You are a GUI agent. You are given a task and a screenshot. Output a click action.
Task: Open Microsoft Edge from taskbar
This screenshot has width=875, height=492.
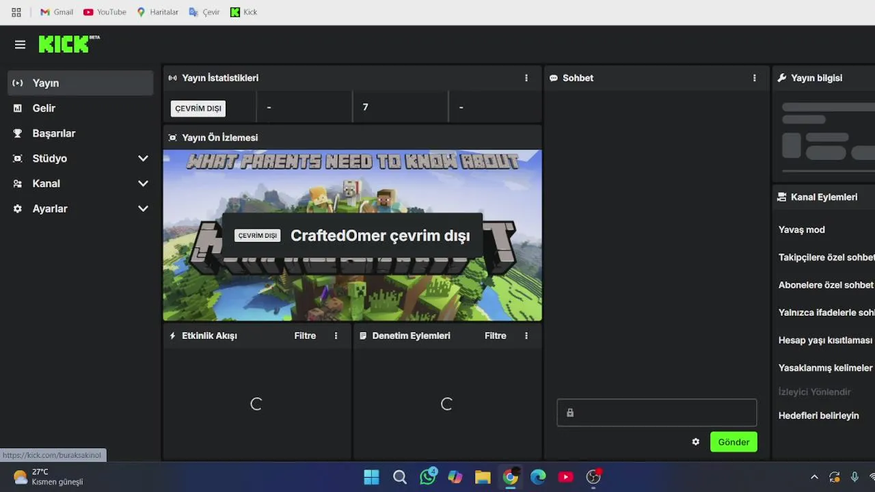(x=538, y=477)
